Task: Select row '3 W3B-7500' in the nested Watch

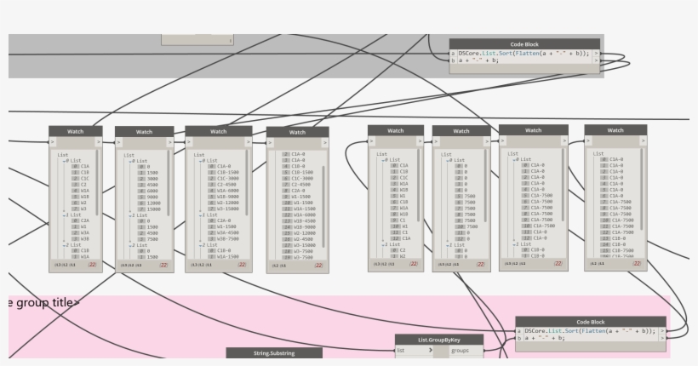Action: click(x=224, y=238)
